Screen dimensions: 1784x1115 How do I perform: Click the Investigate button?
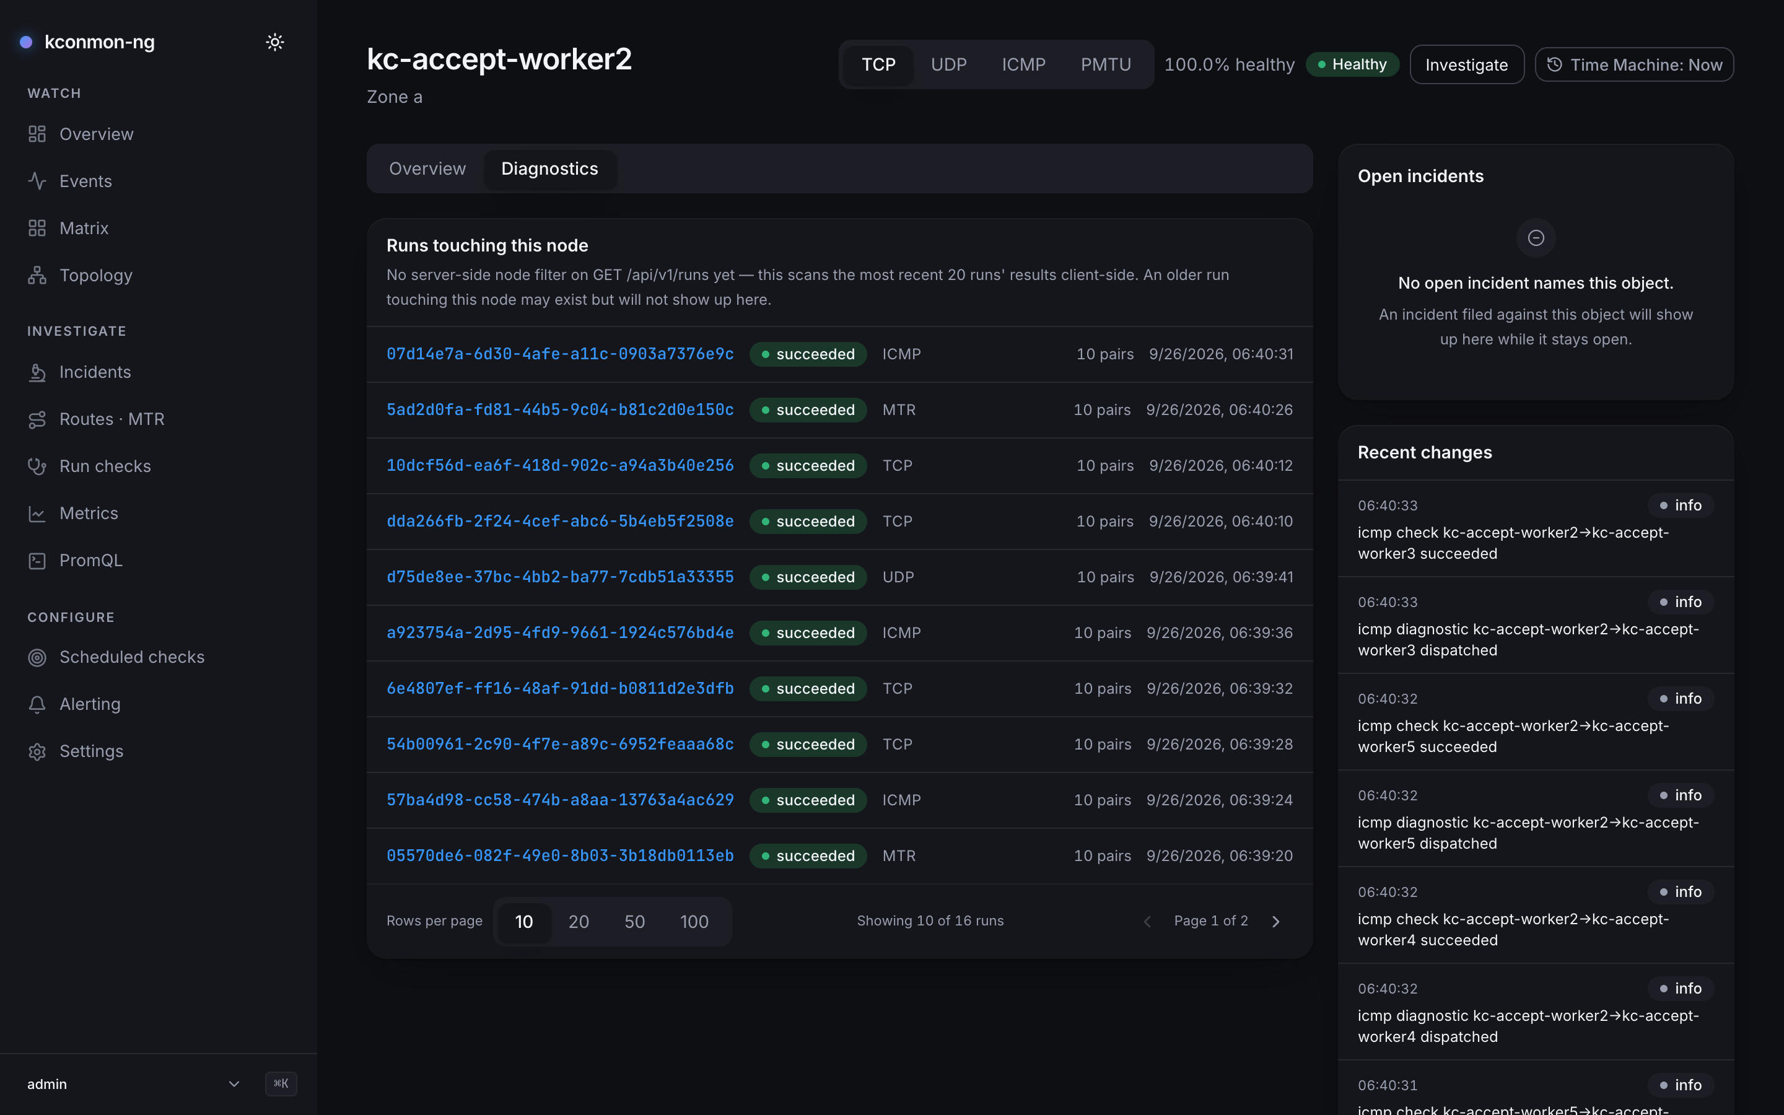pyautogui.click(x=1466, y=64)
